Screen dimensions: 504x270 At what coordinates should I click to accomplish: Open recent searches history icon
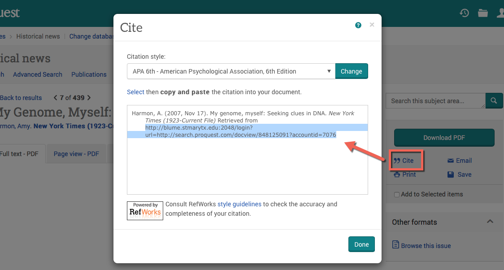tap(464, 13)
